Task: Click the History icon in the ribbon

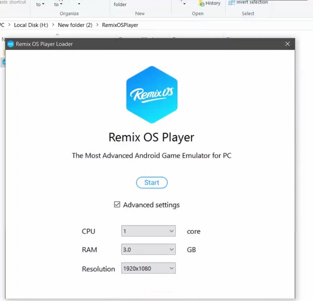Action: [x=202, y=3]
